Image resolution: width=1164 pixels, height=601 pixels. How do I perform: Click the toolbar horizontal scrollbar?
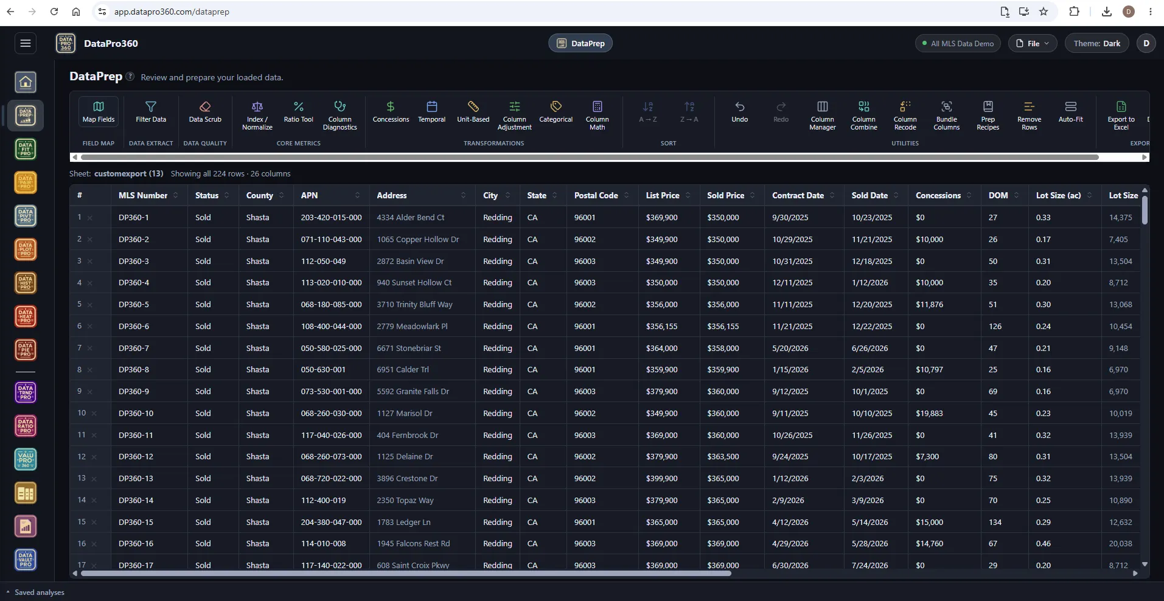coord(589,157)
